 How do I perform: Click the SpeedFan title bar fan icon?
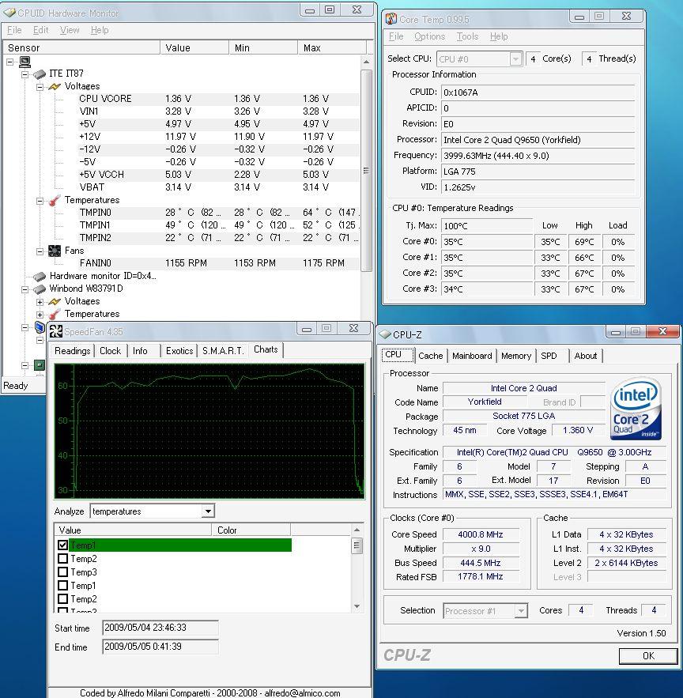point(56,331)
